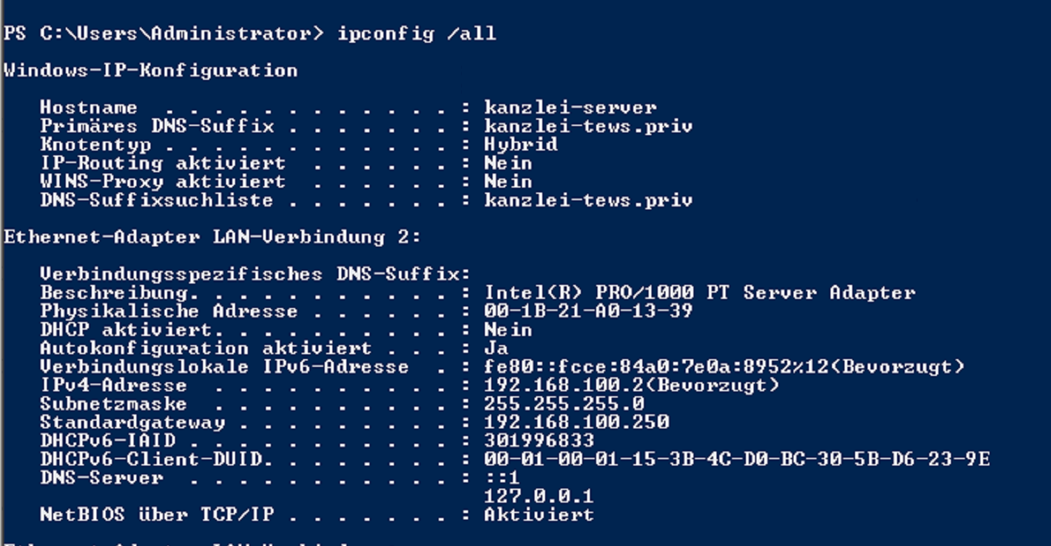Click the DNS server address 127.0.0.1

pyautogui.click(x=539, y=496)
